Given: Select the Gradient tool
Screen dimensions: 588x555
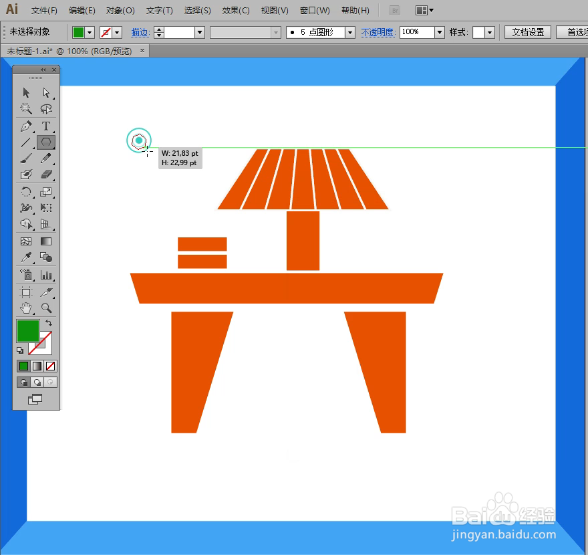Looking at the screenshot, I should click(45, 241).
